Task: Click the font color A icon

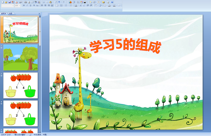Action: click(76, 5)
